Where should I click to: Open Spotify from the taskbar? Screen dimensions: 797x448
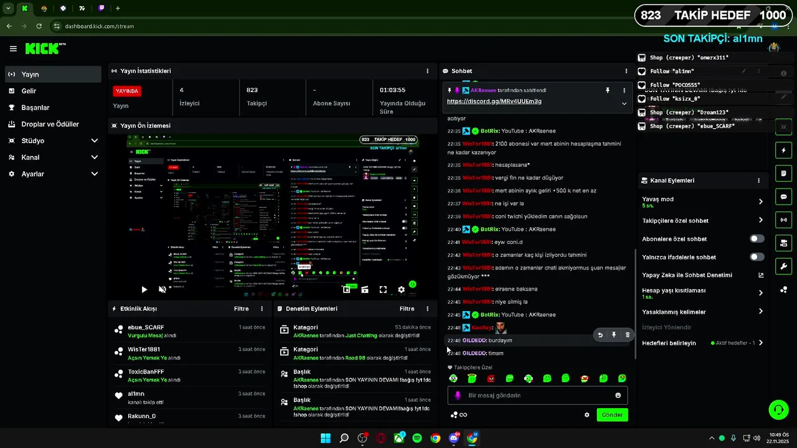point(417,438)
